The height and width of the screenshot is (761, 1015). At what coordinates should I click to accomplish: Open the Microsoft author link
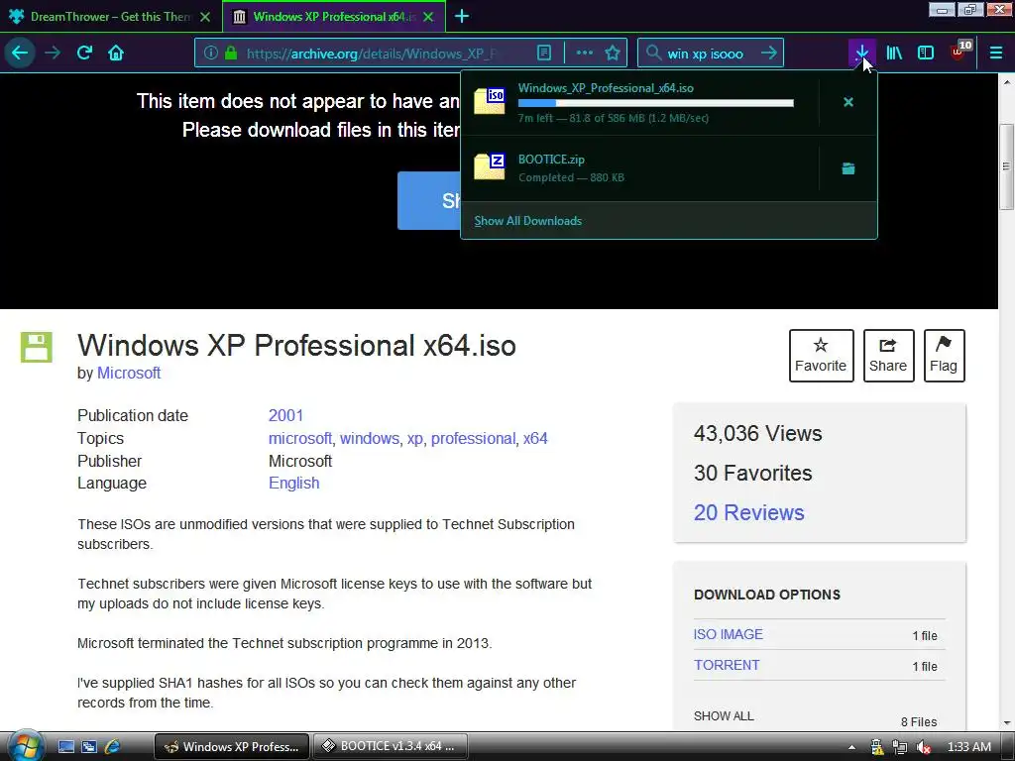click(x=129, y=373)
